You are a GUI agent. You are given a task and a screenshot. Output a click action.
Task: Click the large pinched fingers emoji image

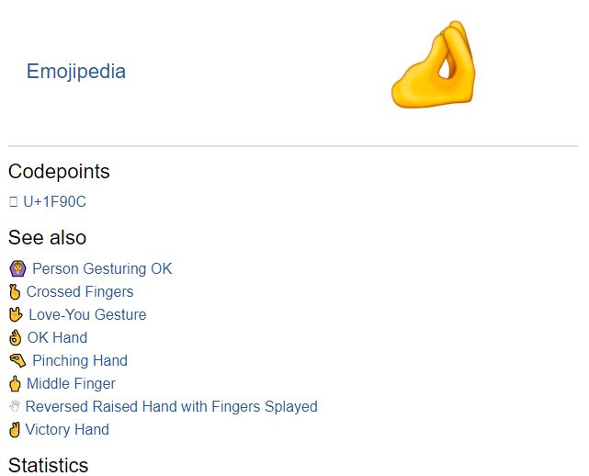tap(433, 65)
